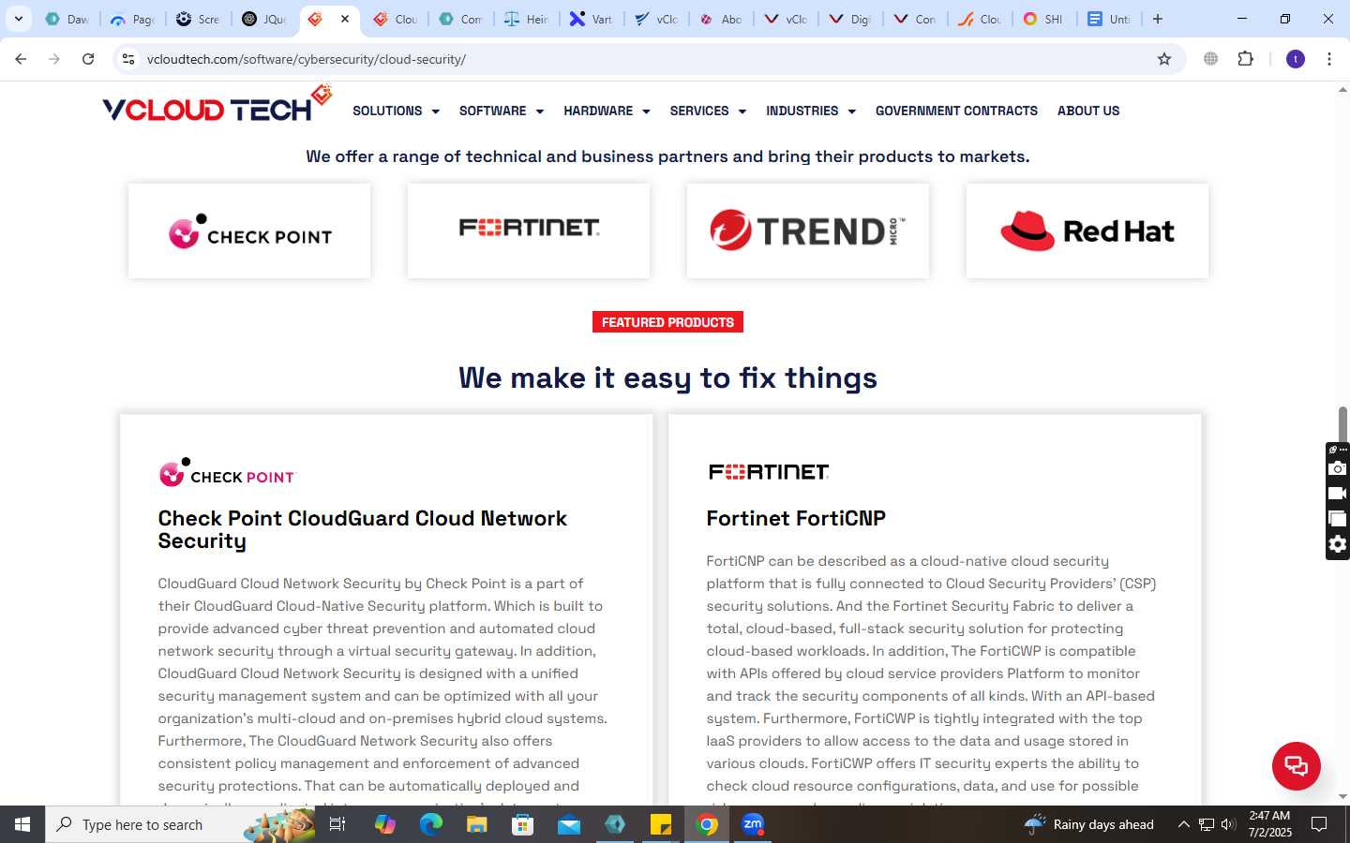Open the settings gear in side widget

coord(1338,544)
